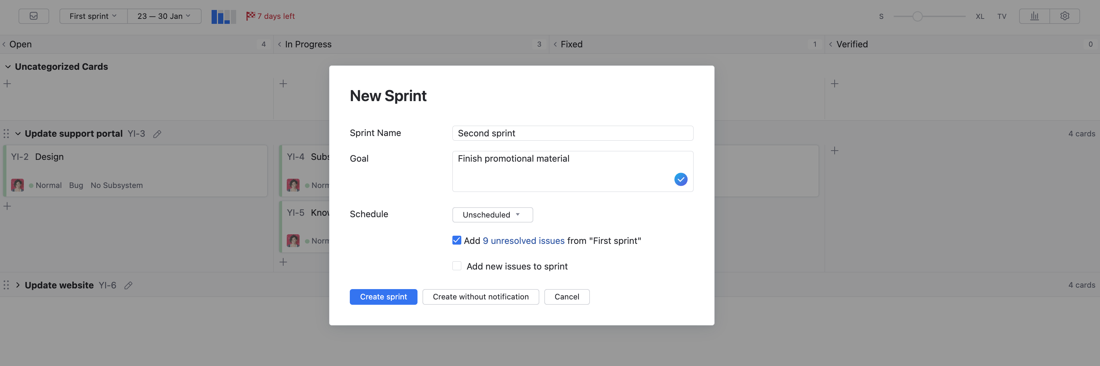Viewport: 1100px width, 366px height.
Task: Open the burndown chart icon
Action: click(1034, 16)
